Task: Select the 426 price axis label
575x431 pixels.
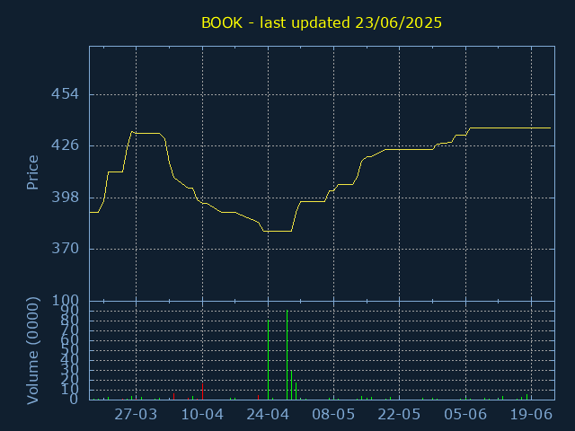Action: [x=65, y=145]
